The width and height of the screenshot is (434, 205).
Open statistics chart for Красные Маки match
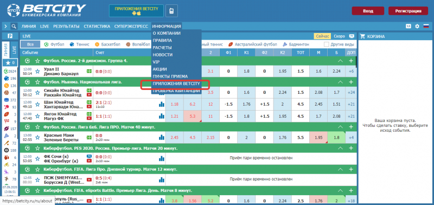click(x=161, y=137)
